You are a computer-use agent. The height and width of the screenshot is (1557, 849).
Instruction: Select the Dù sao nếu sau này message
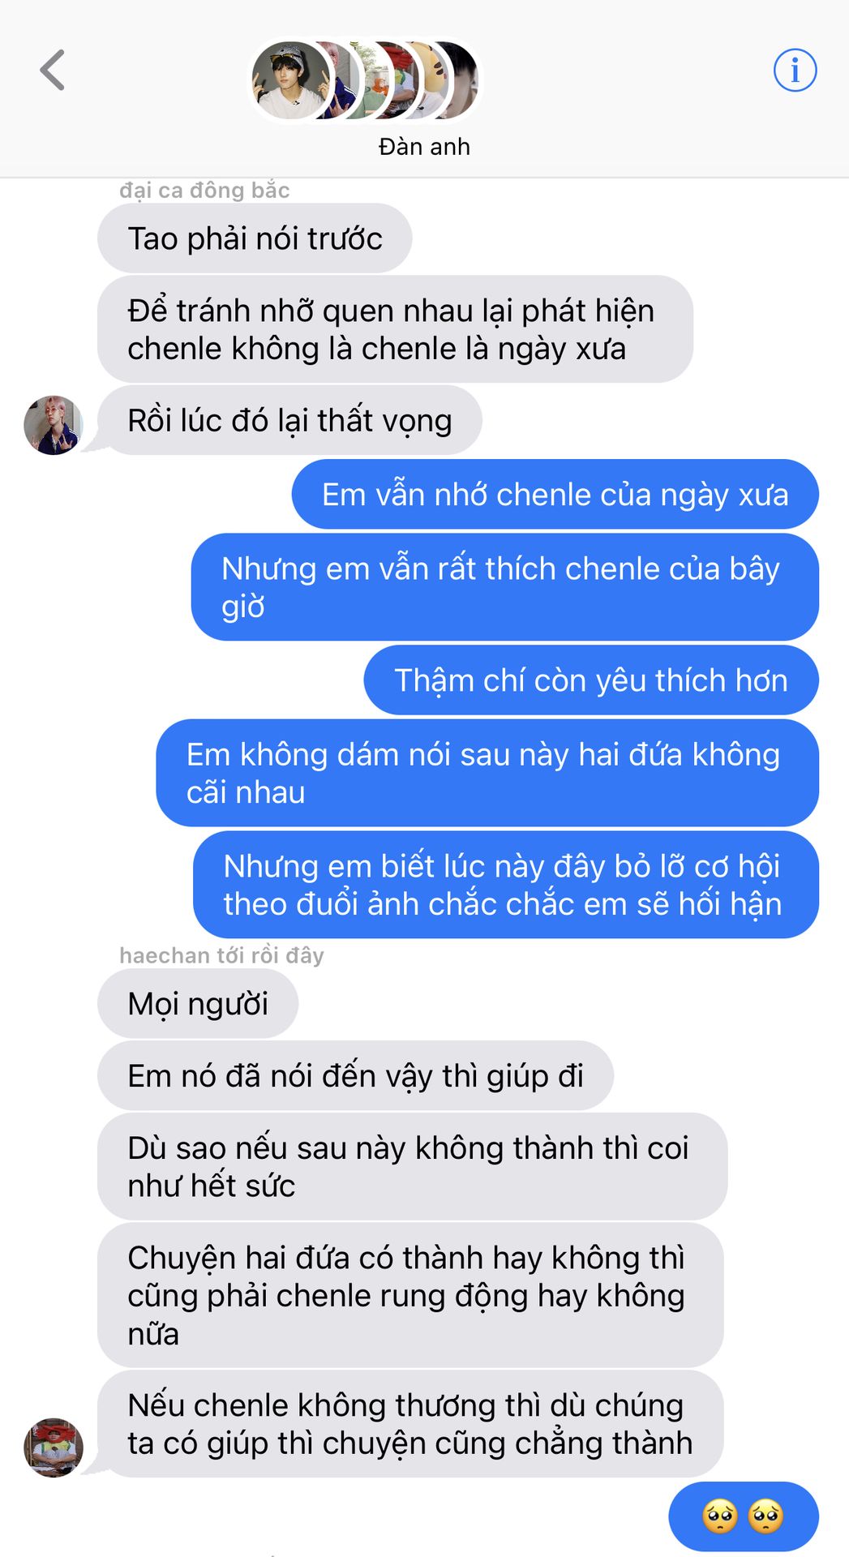tap(412, 1167)
